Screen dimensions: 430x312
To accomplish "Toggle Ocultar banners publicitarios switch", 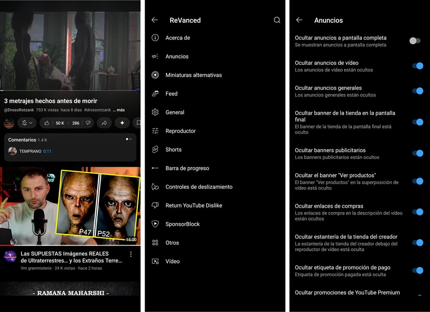I will (x=418, y=153).
